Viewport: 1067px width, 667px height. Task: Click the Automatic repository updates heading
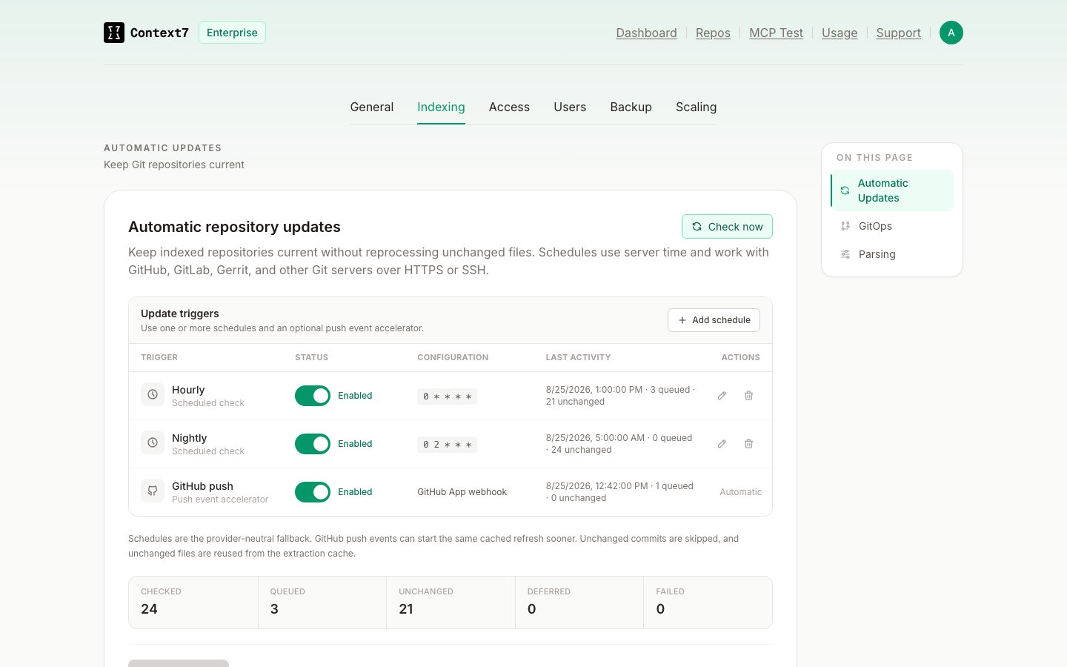[x=234, y=227]
